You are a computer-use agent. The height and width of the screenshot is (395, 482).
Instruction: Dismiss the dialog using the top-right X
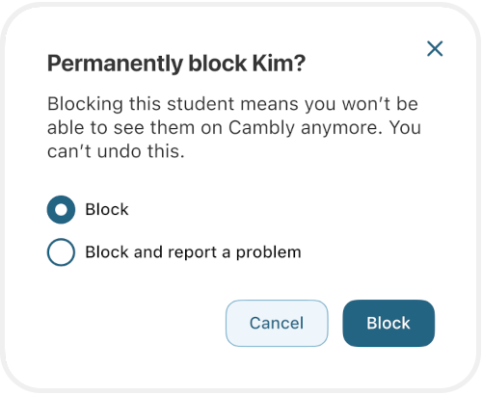435,48
